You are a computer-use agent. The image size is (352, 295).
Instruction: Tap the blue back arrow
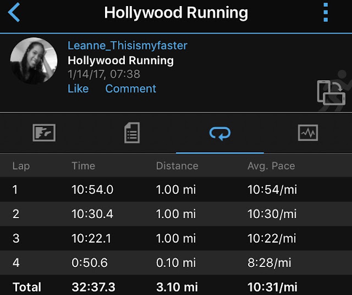click(14, 13)
